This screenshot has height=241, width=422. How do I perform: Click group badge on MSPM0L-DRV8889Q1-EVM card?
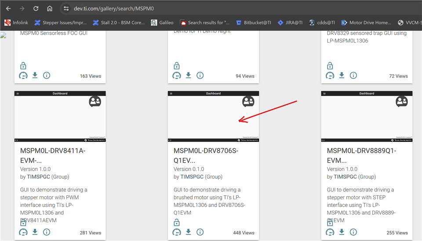pos(401,101)
